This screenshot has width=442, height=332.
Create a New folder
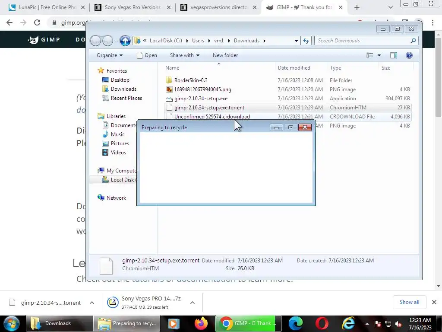pos(225,55)
